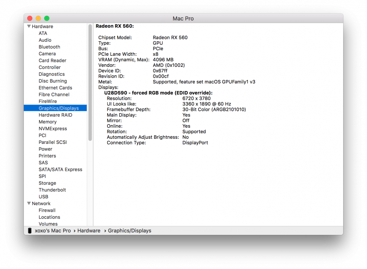
Task: Select ATA in the sidebar
Action: (x=43, y=33)
